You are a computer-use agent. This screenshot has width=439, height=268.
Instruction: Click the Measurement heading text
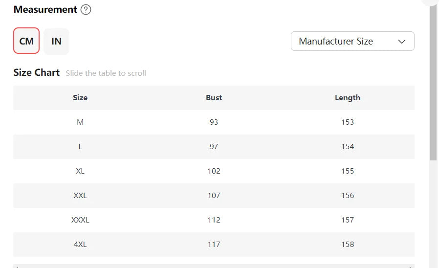45,9
